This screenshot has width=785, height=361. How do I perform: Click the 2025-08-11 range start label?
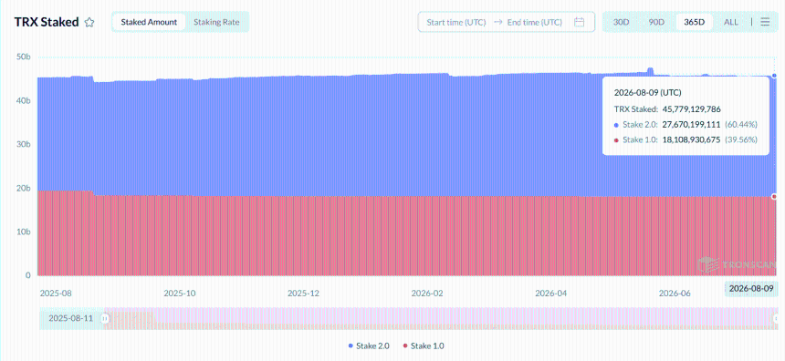coord(70,318)
